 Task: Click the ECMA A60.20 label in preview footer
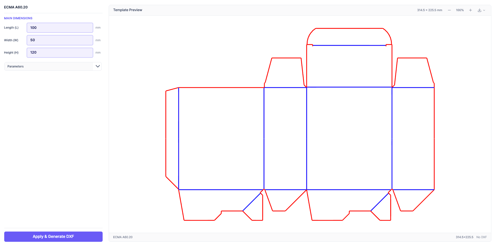[x=123, y=237]
